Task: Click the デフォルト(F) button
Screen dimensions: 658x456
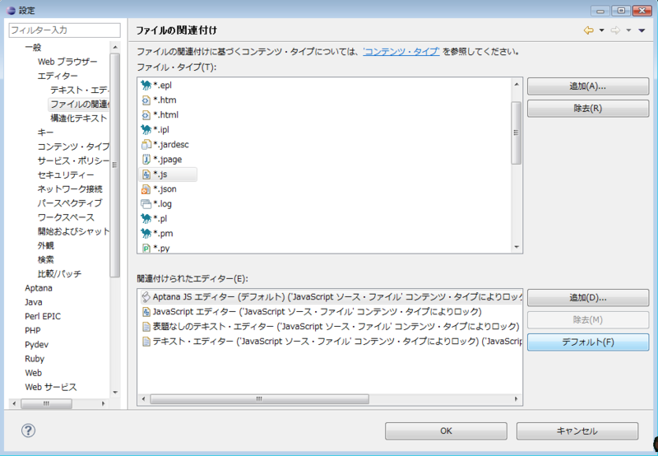Action: [x=588, y=342]
